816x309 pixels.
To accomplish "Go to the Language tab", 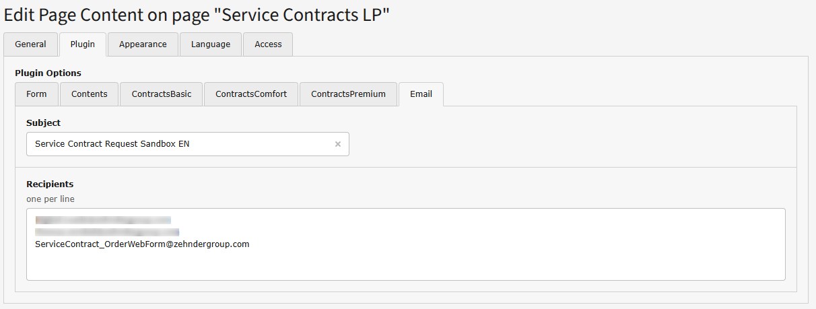I will click(211, 44).
